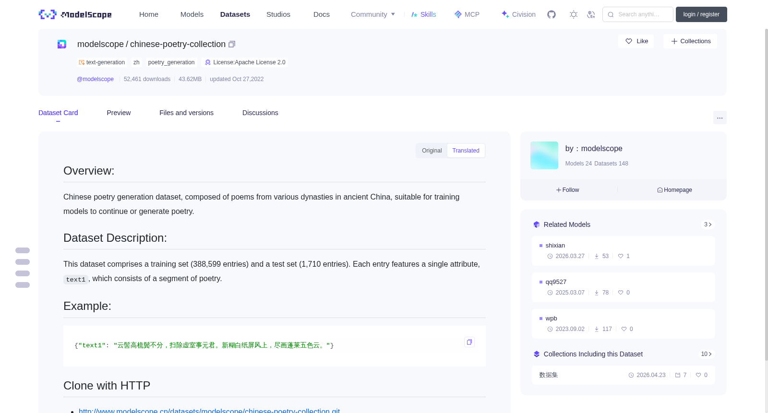Expand the Community dropdown menu
This screenshot has width=768, height=413.
[373, 14]
